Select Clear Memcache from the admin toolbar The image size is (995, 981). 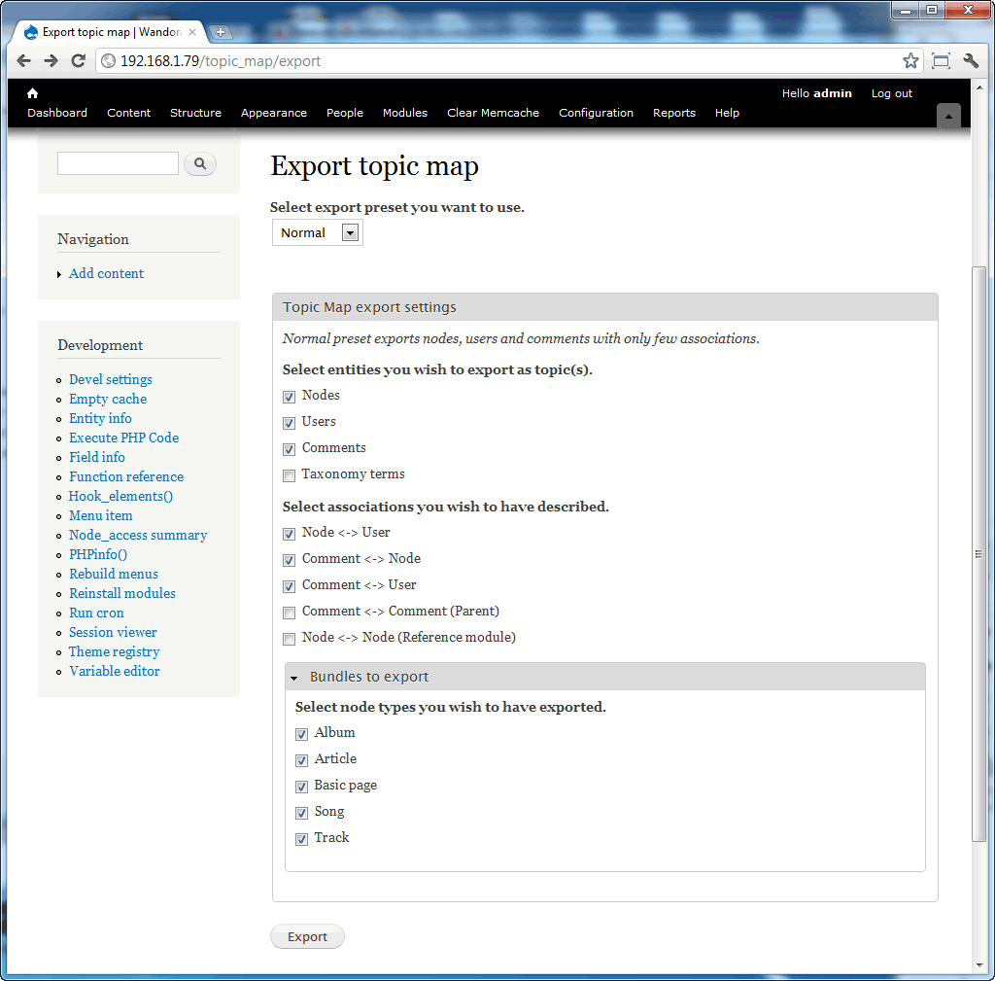click(493, 113)
